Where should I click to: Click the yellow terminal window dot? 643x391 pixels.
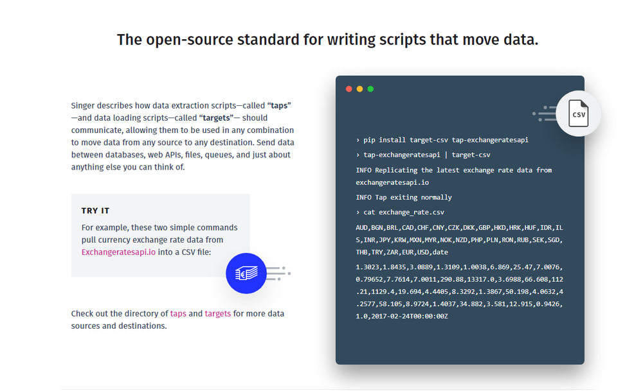click(359, 89)
